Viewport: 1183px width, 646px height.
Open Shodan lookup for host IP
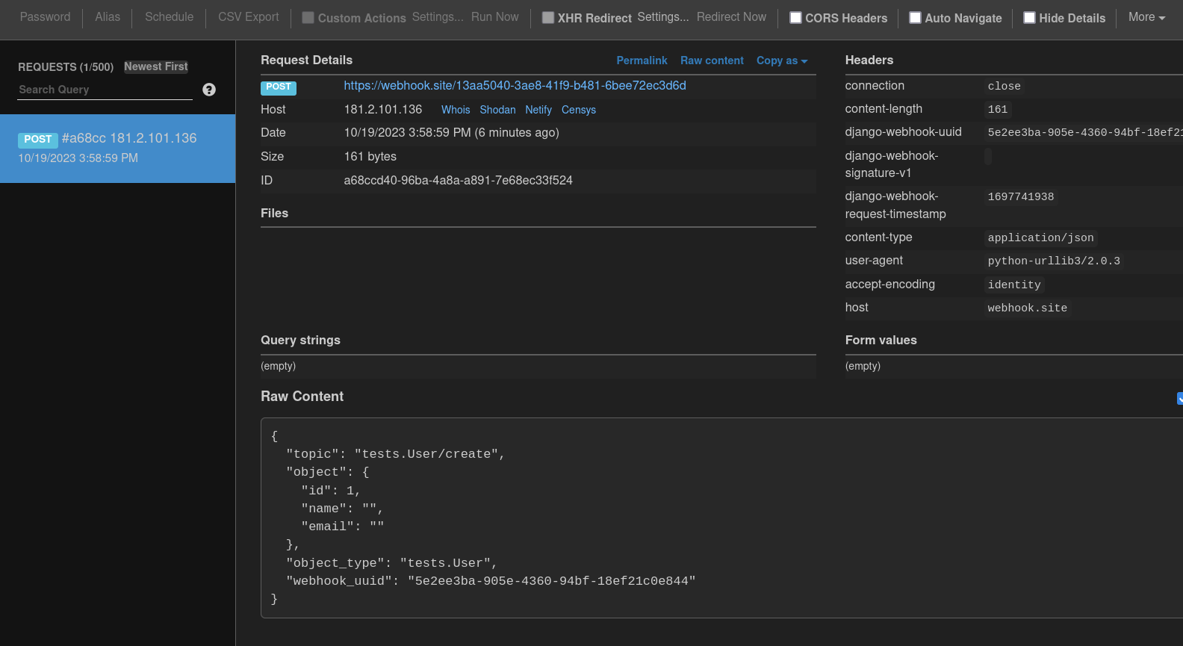point(497,110)
